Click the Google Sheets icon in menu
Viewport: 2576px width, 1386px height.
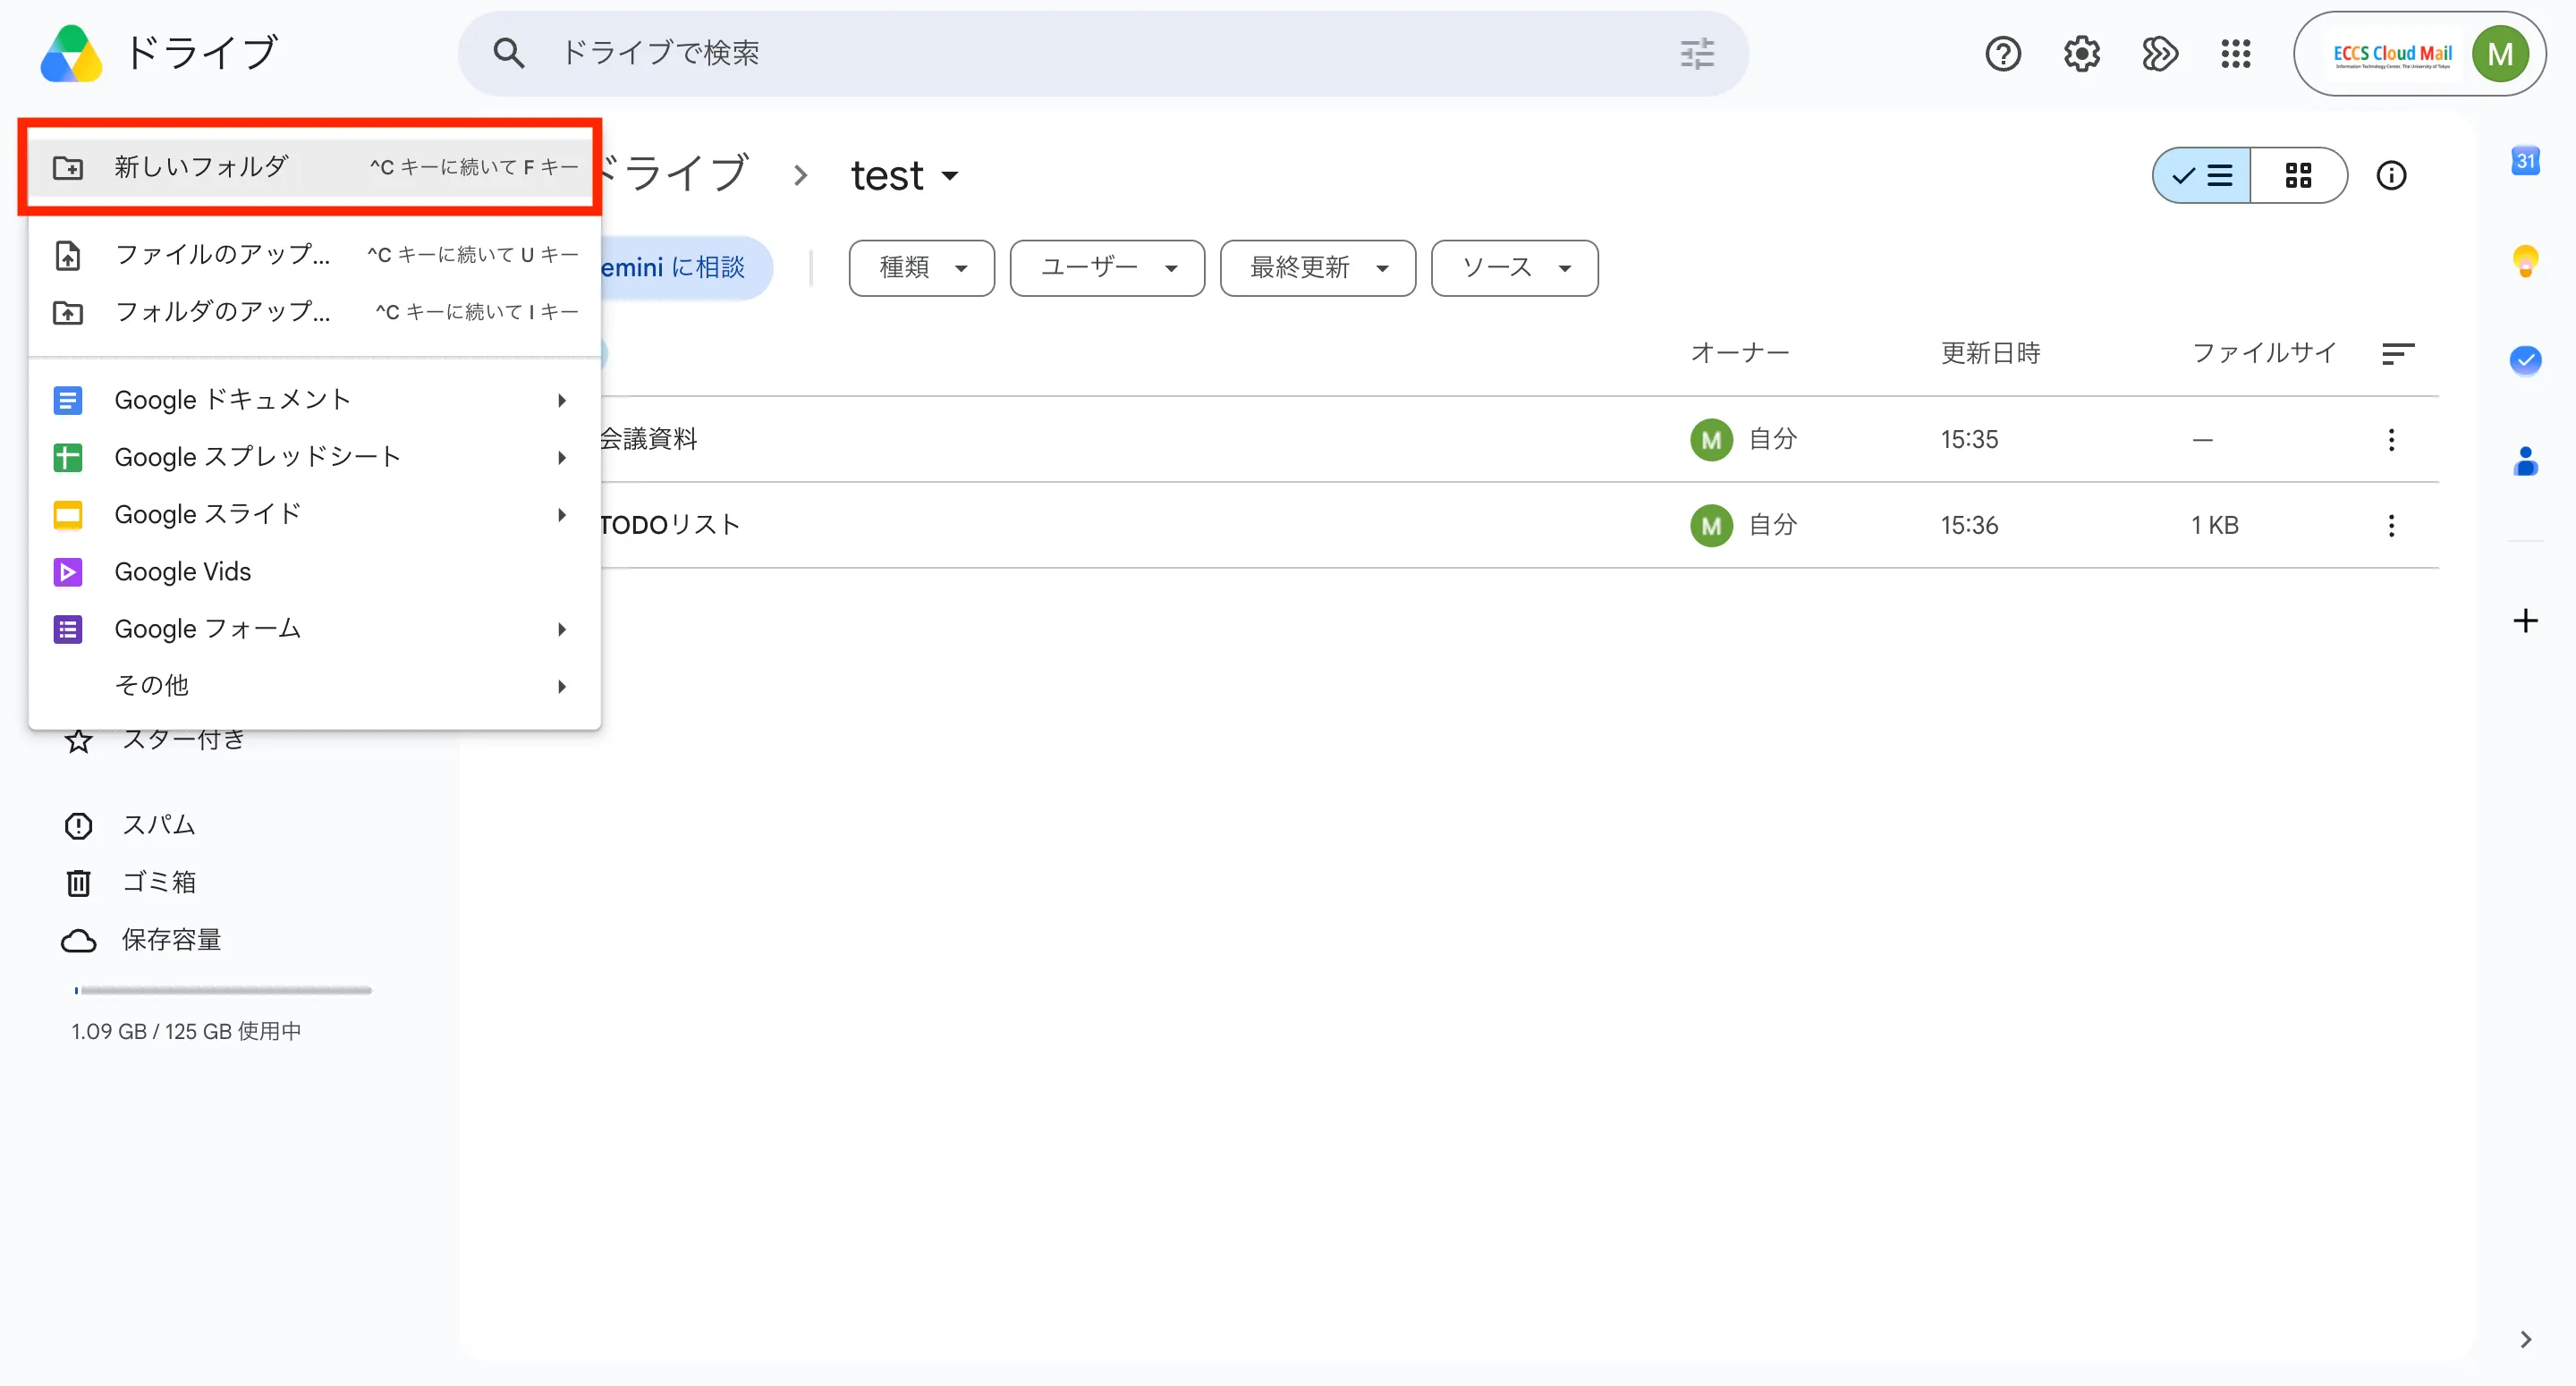tap(67, 458)
